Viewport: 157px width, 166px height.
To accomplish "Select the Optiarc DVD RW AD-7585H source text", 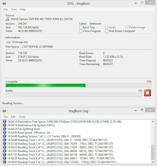I will pyautogui.click(x=42, y=19).
